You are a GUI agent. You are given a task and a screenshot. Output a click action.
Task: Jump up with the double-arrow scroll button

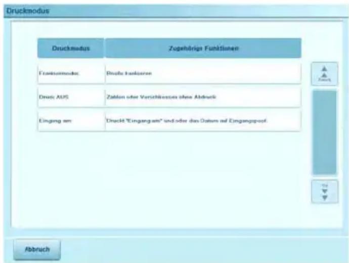(325, 74)
